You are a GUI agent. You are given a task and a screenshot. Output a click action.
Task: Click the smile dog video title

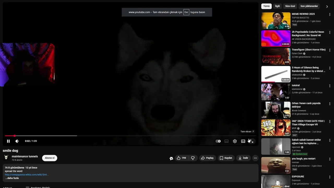click(10, 151)
